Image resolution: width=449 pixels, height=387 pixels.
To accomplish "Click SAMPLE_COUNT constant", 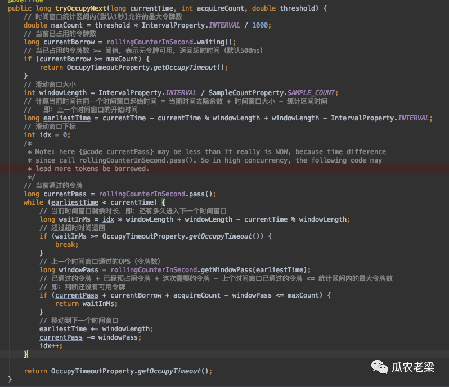I will coord(311,93).
